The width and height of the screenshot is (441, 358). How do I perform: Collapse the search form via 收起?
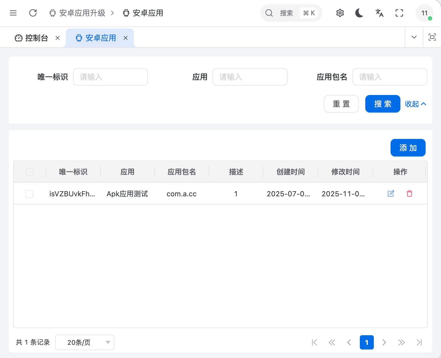coord(415,104)
